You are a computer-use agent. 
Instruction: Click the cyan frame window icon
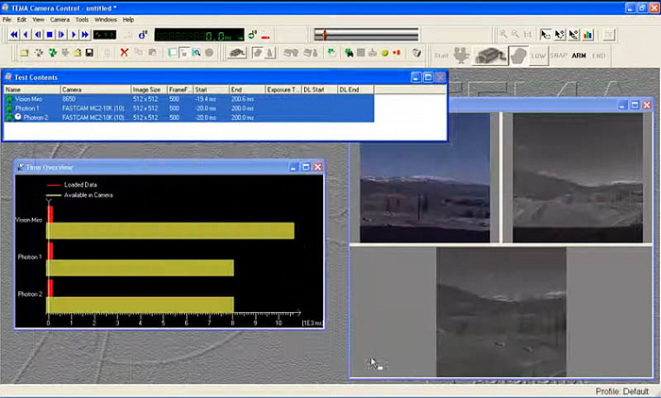pyautogui.click(x=172, y=53)
